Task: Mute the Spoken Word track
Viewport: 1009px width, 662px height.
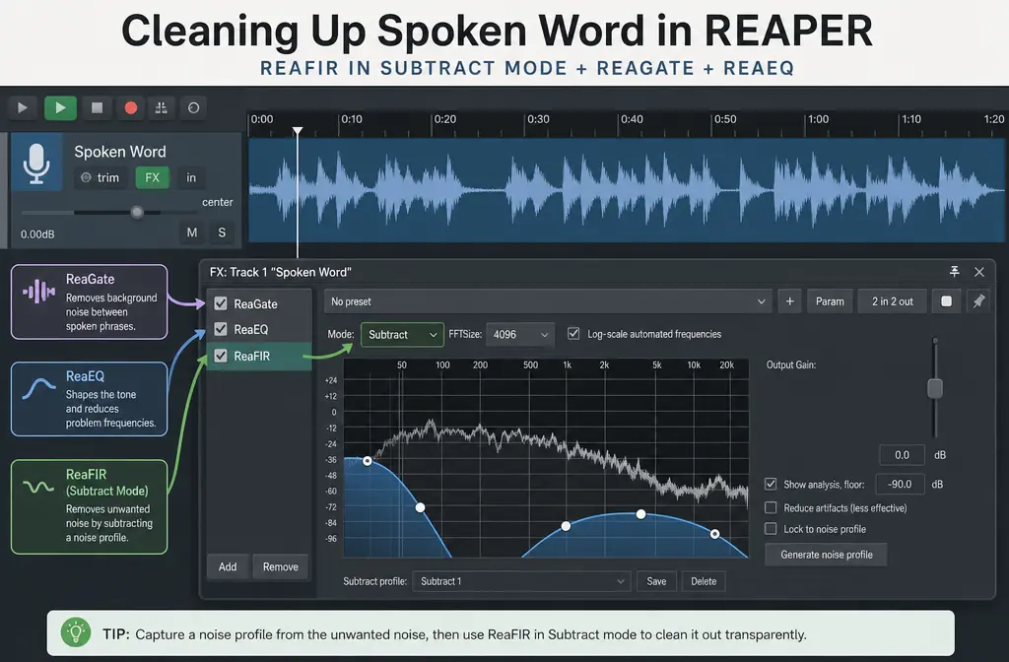Action: tap(192, 232)
